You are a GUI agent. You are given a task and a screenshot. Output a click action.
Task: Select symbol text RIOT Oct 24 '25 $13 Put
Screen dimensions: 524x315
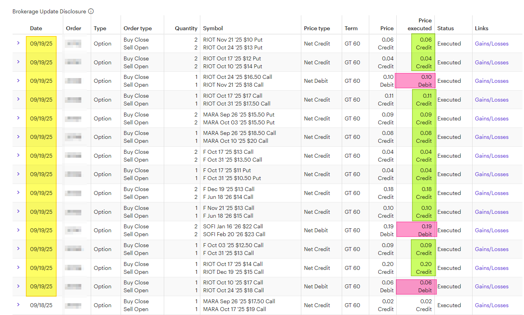[233, 47]
